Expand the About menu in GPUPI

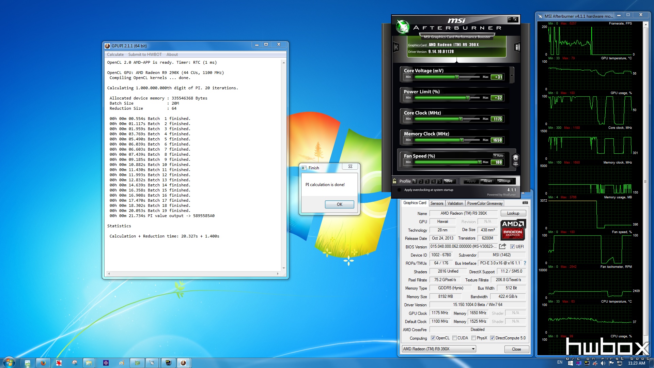[172, 55]
